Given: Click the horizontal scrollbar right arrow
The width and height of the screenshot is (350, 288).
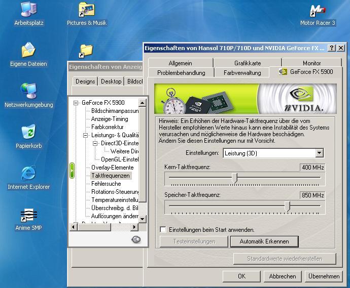Looking at the screenshot, I should [x=134, y=227].
